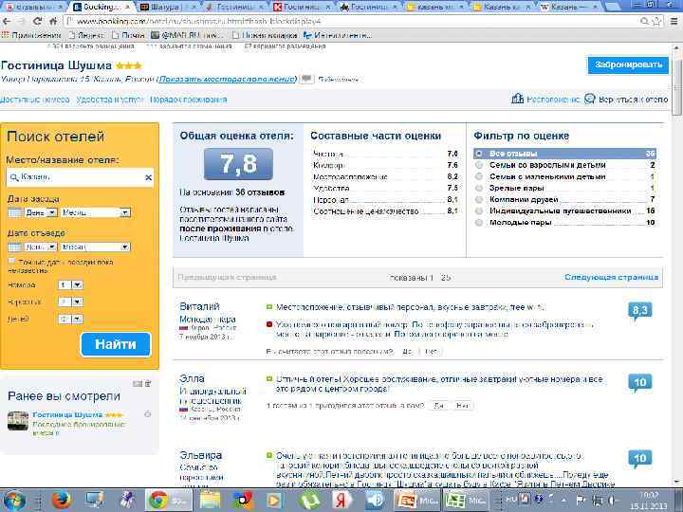Image resolution: width=683 pixels, height=512 pixels.
Task: Reload the page with the refresh icon
Action: pyautogui.click(x=38, y=21)
